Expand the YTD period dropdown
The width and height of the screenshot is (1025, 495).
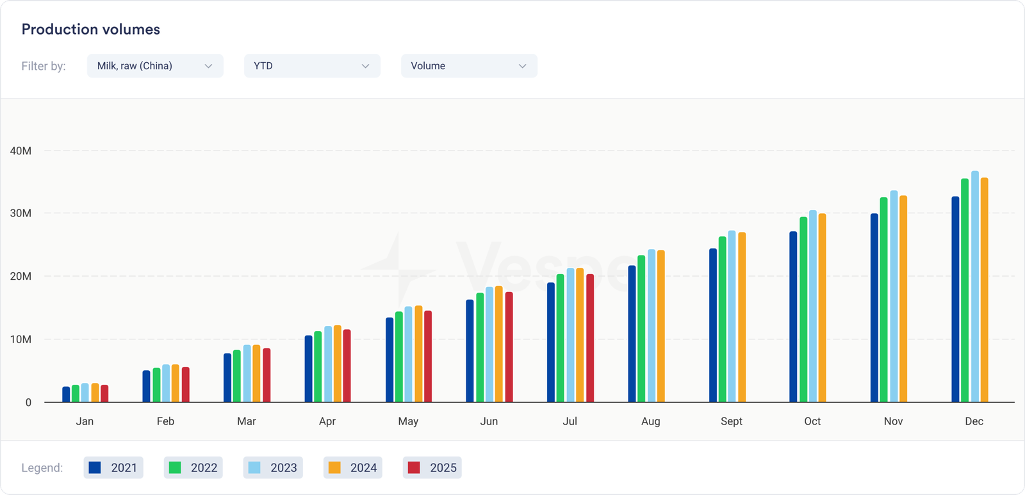(x=311, y=66)
